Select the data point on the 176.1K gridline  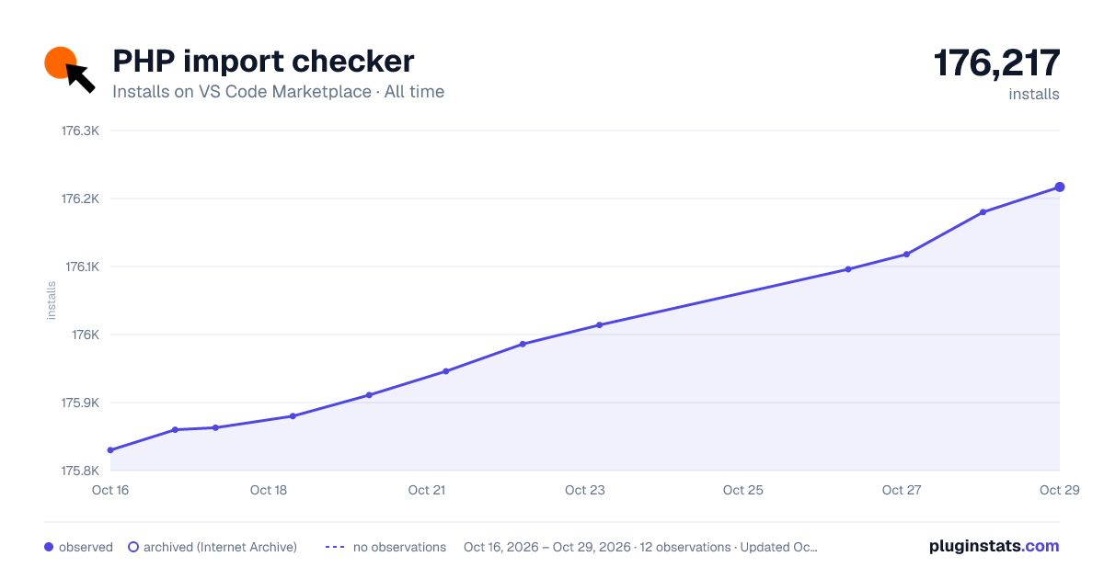point(848,269)
